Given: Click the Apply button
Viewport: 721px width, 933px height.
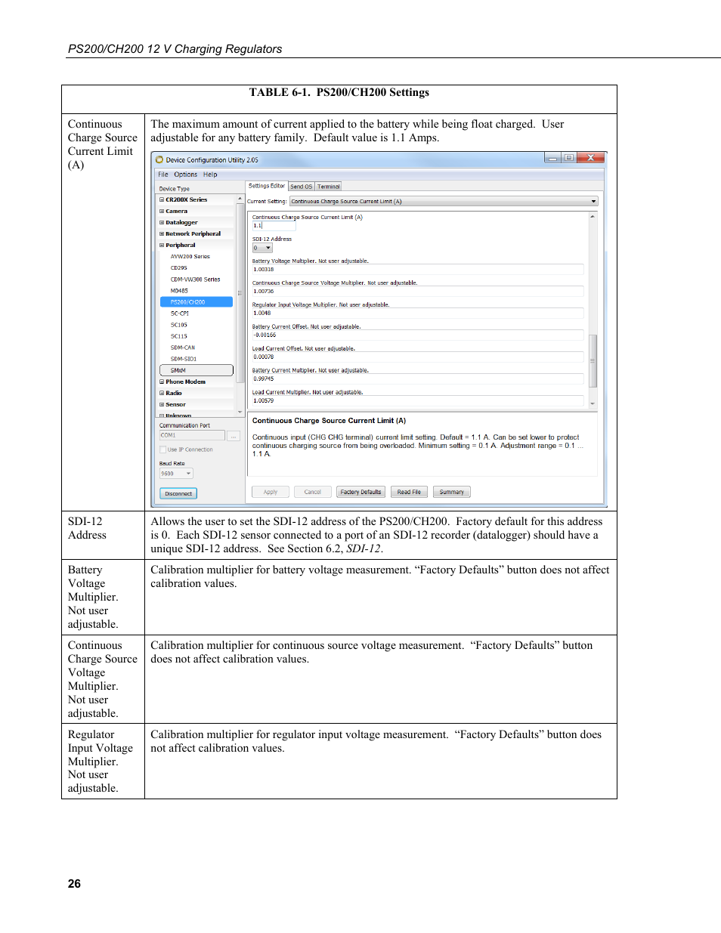Looking at the screenshot, I should click(271, 492).
